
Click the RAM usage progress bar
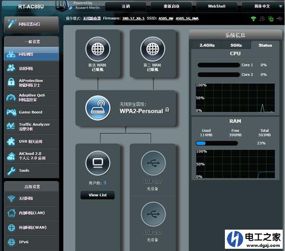(x=217, y=143)
